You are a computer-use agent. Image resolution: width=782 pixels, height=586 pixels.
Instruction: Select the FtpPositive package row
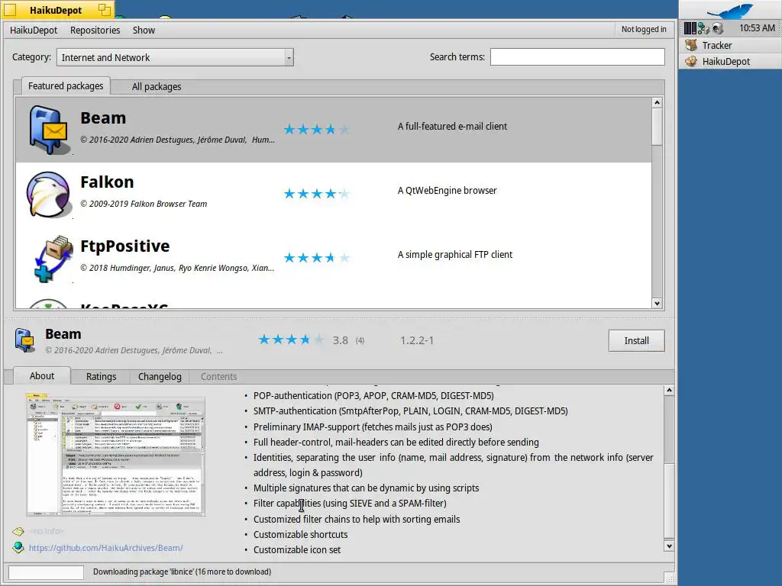[x=333, y=258]
